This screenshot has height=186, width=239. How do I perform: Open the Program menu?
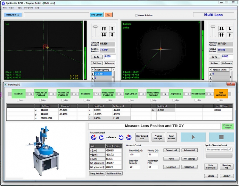28,8
